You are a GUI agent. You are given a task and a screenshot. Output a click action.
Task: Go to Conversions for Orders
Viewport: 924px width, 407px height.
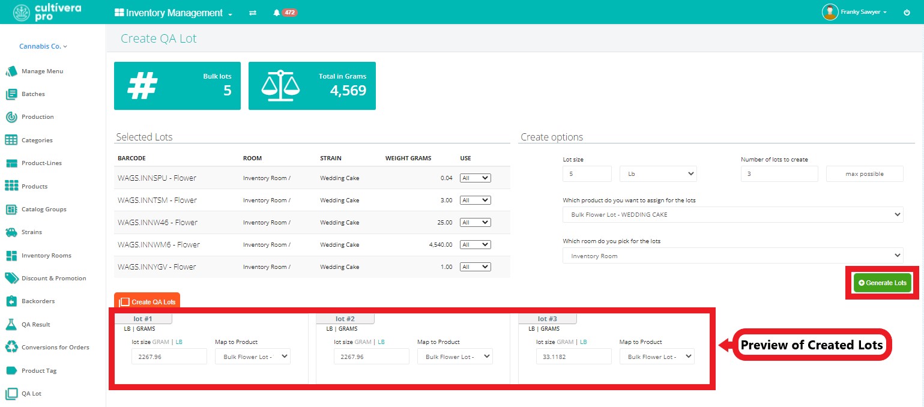point(55,348)
